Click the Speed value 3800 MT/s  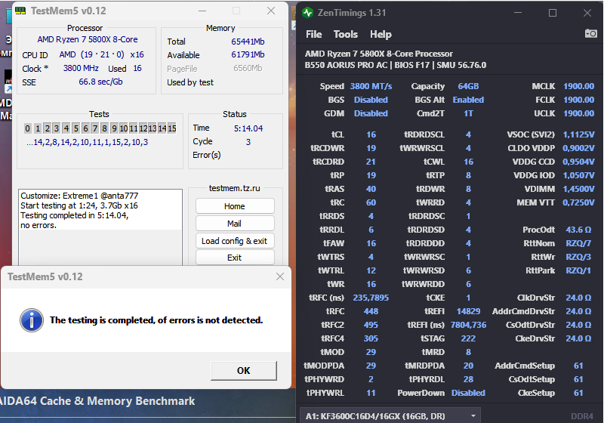(371, 86)
